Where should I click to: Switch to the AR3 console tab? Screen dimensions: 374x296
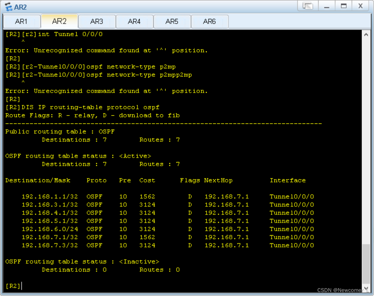97,21
